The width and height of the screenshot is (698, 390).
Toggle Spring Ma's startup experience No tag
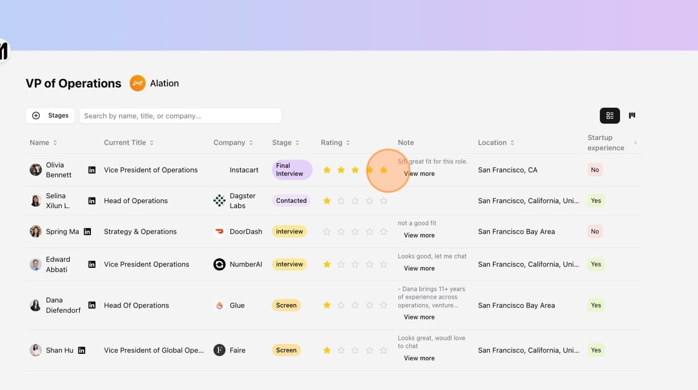click(x=595, y=232)
